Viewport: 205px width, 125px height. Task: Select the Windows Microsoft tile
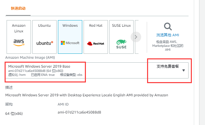pyautogui.click(x=70, y=37)
